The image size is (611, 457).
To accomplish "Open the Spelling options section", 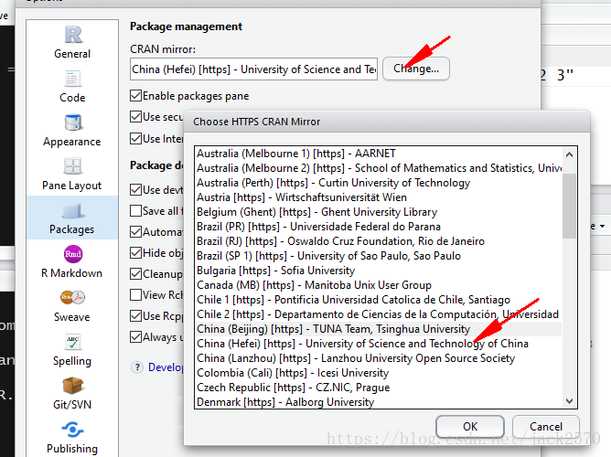I will (72, 349).
